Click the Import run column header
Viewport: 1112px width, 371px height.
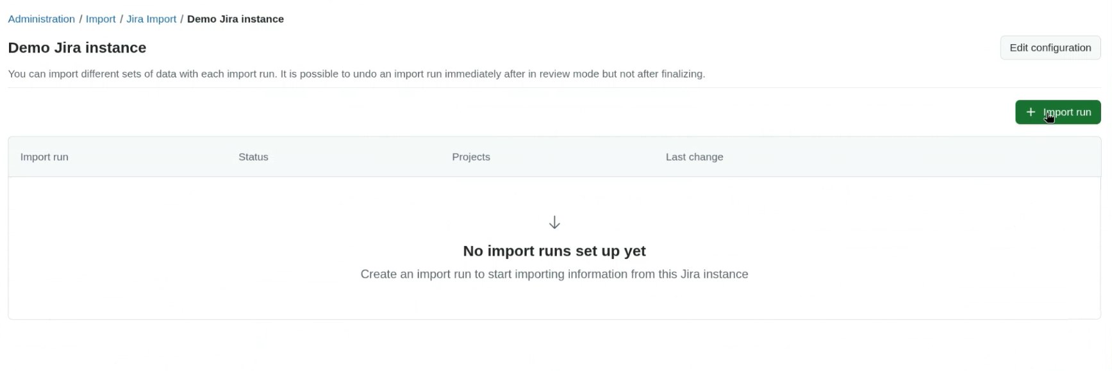[x=44, y=157]
